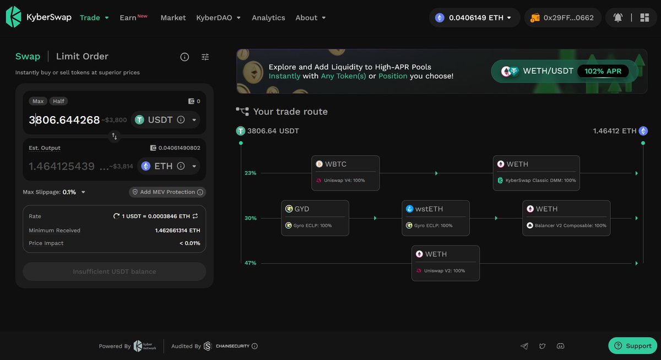
Task: Click the 47% route split label
Action: [x=251, y=263]
